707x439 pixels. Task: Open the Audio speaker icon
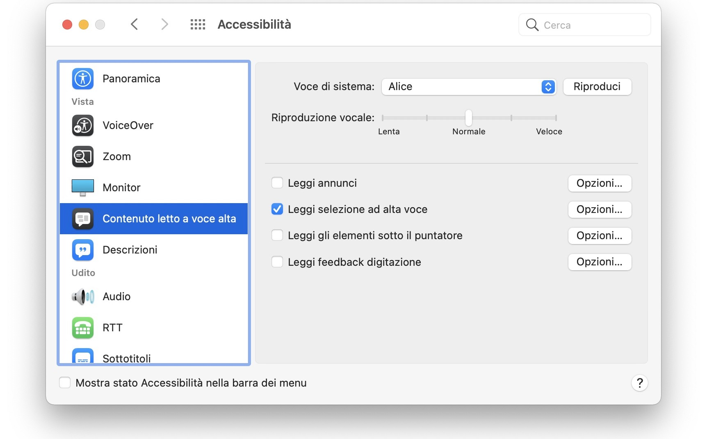pos(83,296)
